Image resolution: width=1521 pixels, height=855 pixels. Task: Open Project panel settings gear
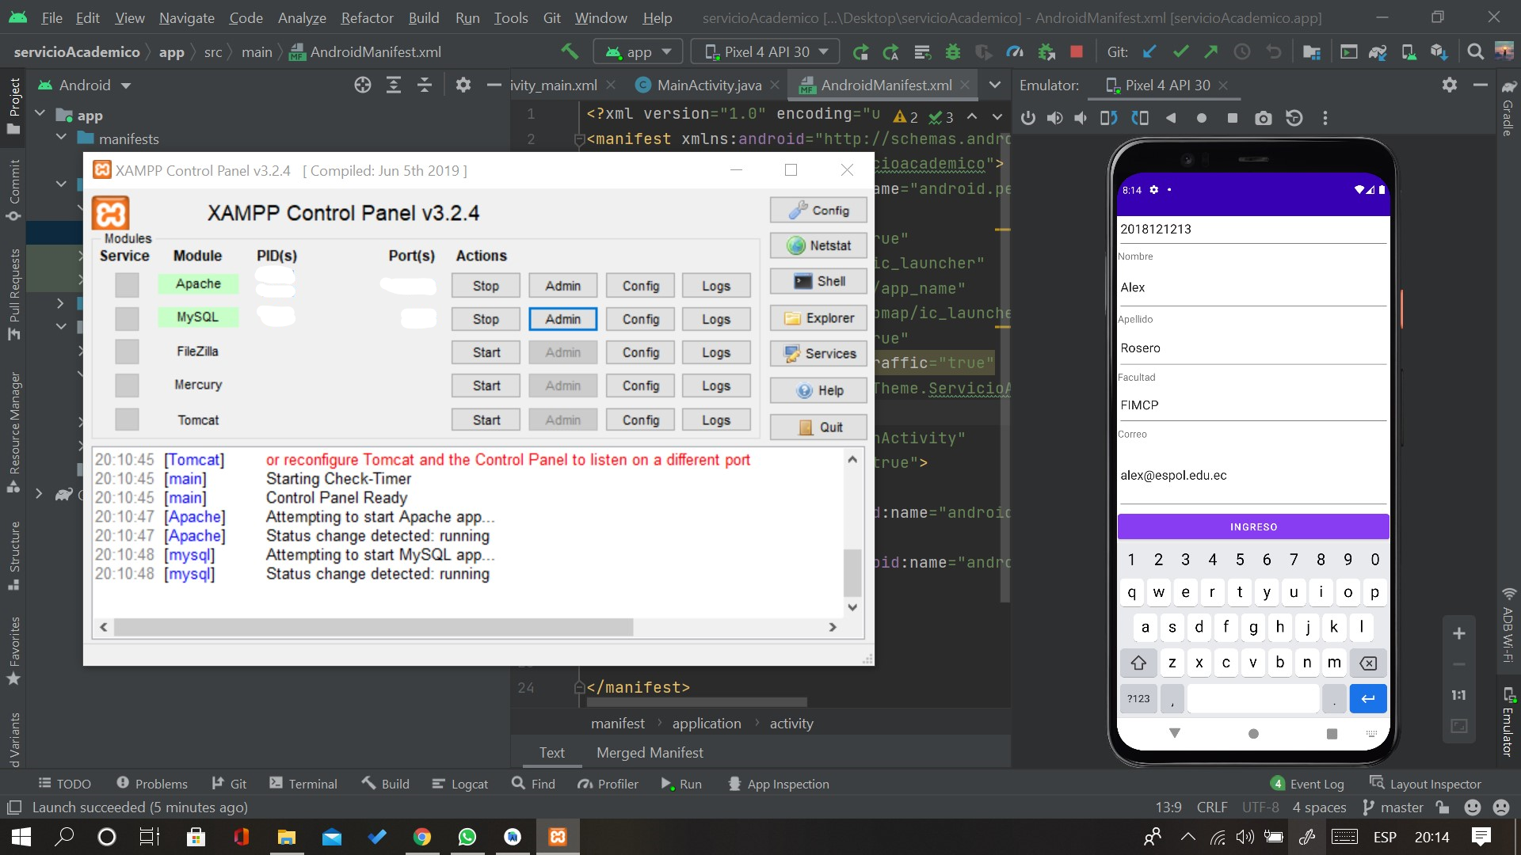click(x=463, y=85)
